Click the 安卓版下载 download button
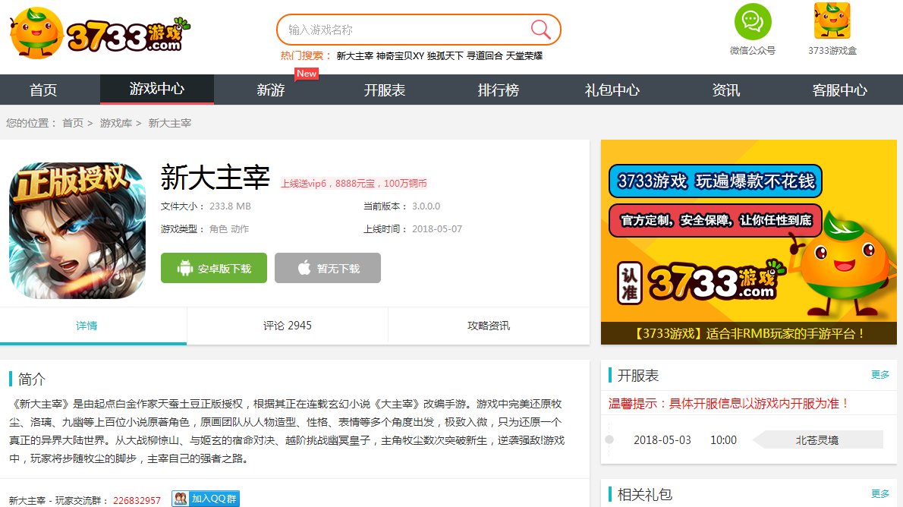 (214, 268)
